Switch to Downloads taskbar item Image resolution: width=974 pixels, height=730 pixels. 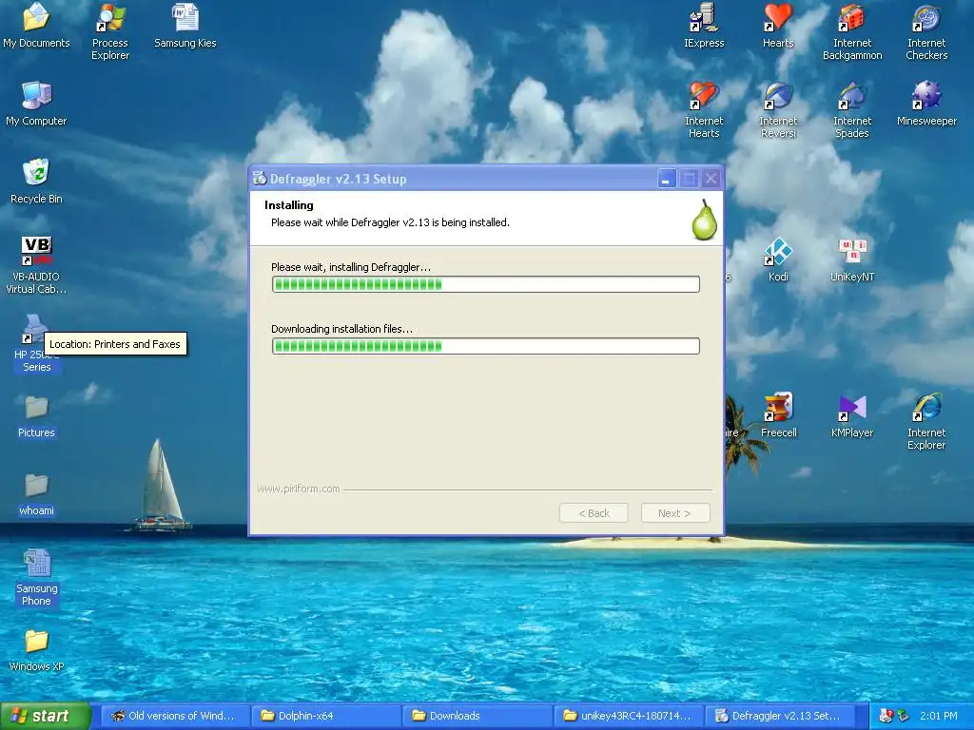click(x=477, y=716)
